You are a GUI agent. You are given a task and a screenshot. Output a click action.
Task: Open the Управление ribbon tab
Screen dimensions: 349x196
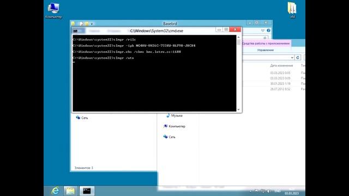[266, 50]
